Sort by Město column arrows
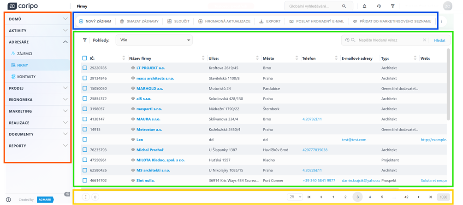 297,58
